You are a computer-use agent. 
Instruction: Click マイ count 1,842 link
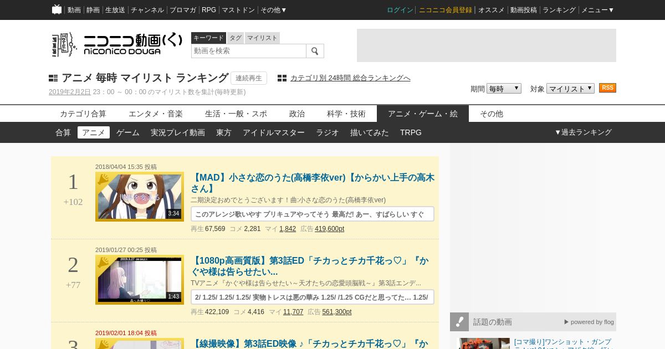point(288,229)
